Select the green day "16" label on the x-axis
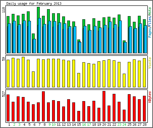Image resolution: width=153 pixels, height=128 pixels. (x=84, y=125)
